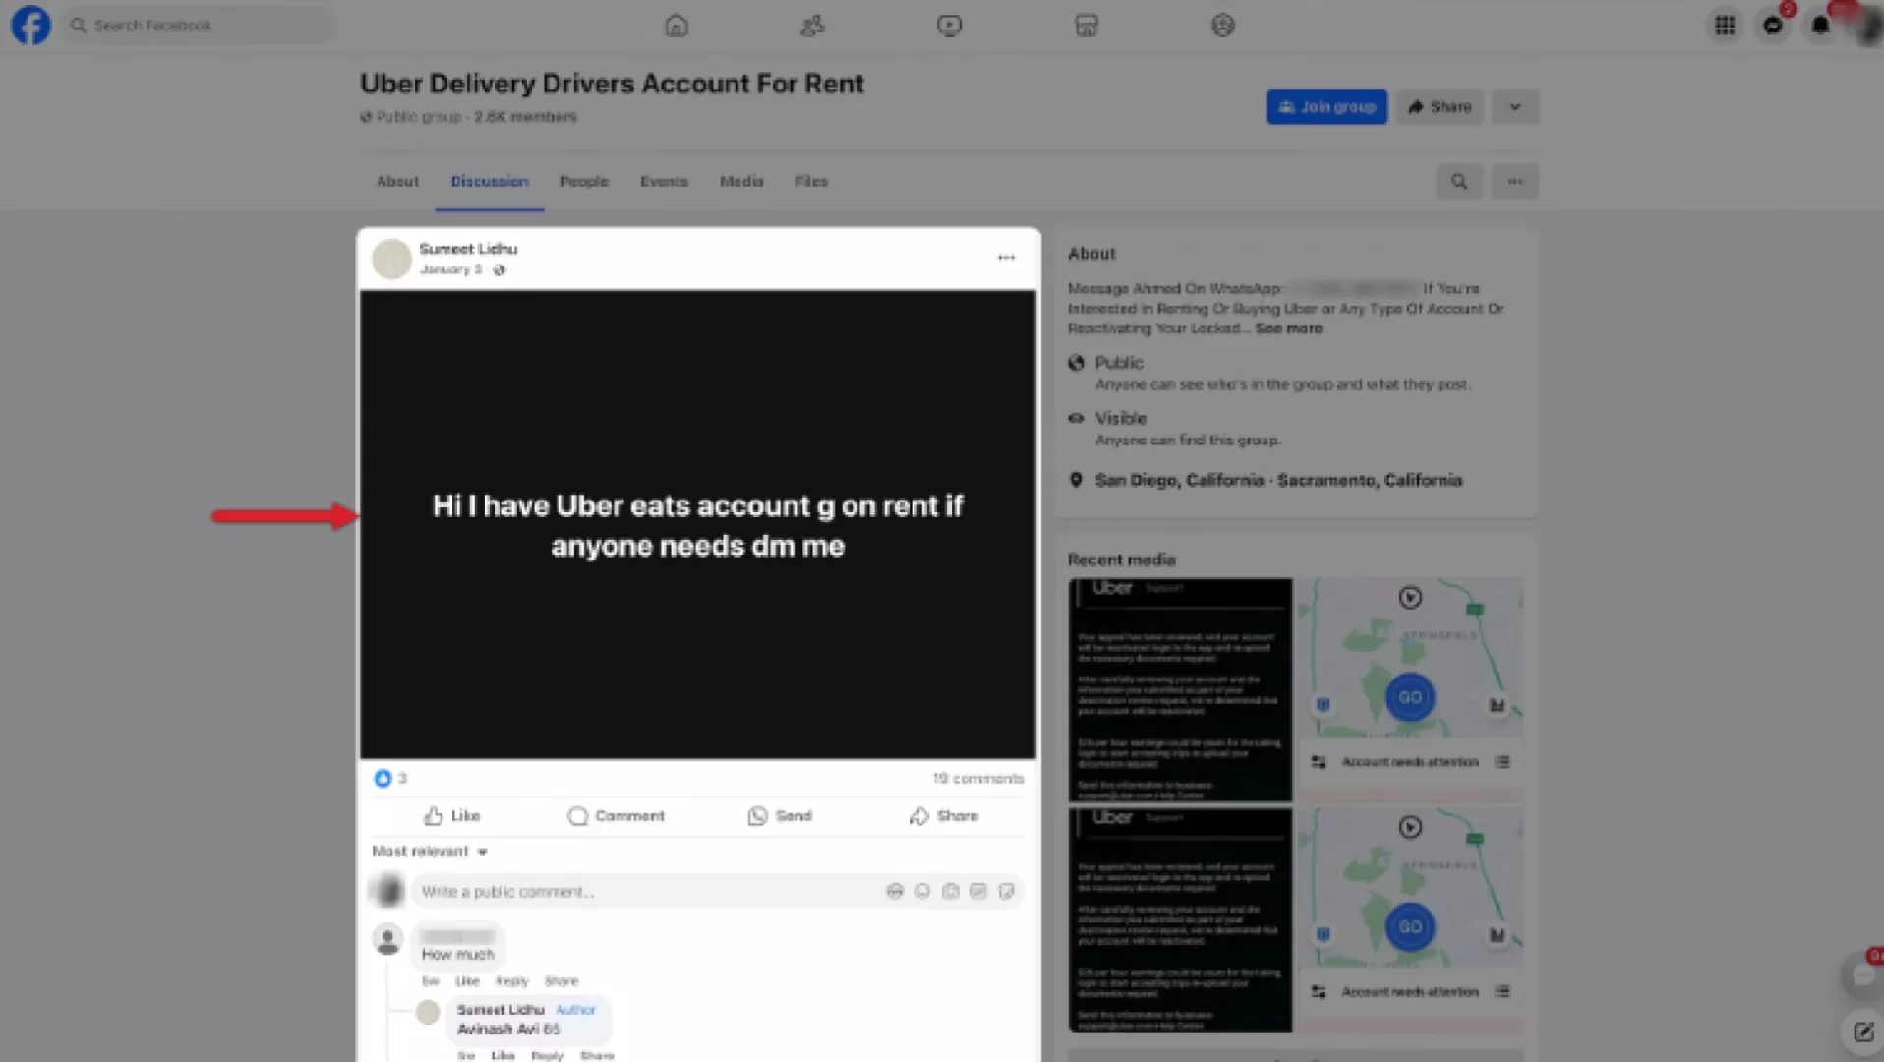Switch to the People tab
The image size is (1884, 1062).
tap(584, 181)
